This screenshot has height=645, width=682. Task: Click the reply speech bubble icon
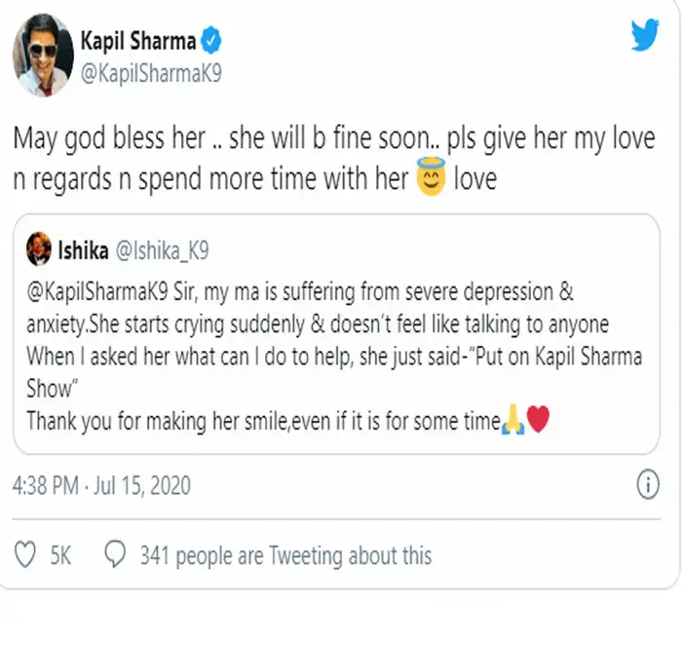point(115,555)
